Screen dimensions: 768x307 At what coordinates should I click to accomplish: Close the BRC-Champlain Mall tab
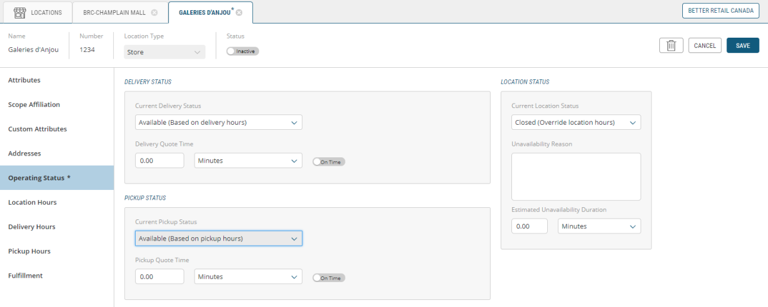[154, 12]
